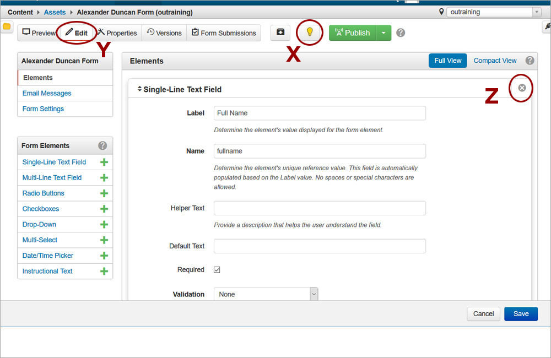The width and height of the screenshot is (551, 358).
Task: Add Checkboxes element with plus icon
Action: point(104,209)
